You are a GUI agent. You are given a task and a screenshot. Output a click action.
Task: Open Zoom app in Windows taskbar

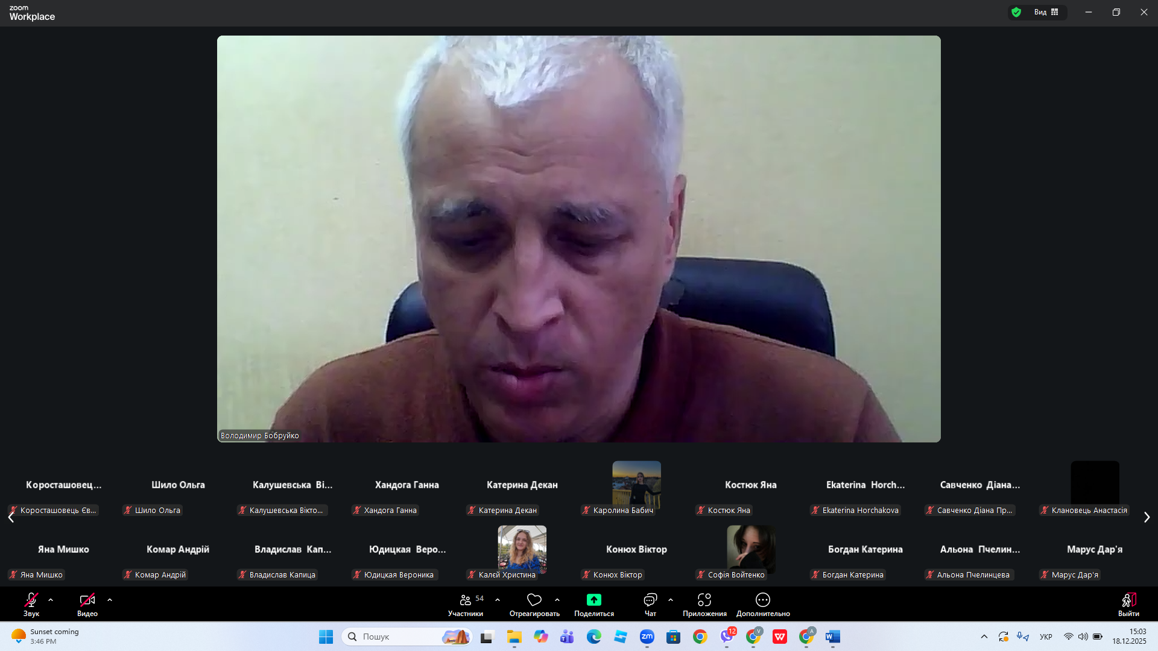tap(647, 637)
